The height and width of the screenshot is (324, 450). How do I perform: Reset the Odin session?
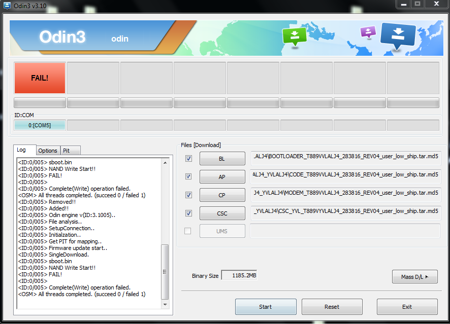(332, 307)
